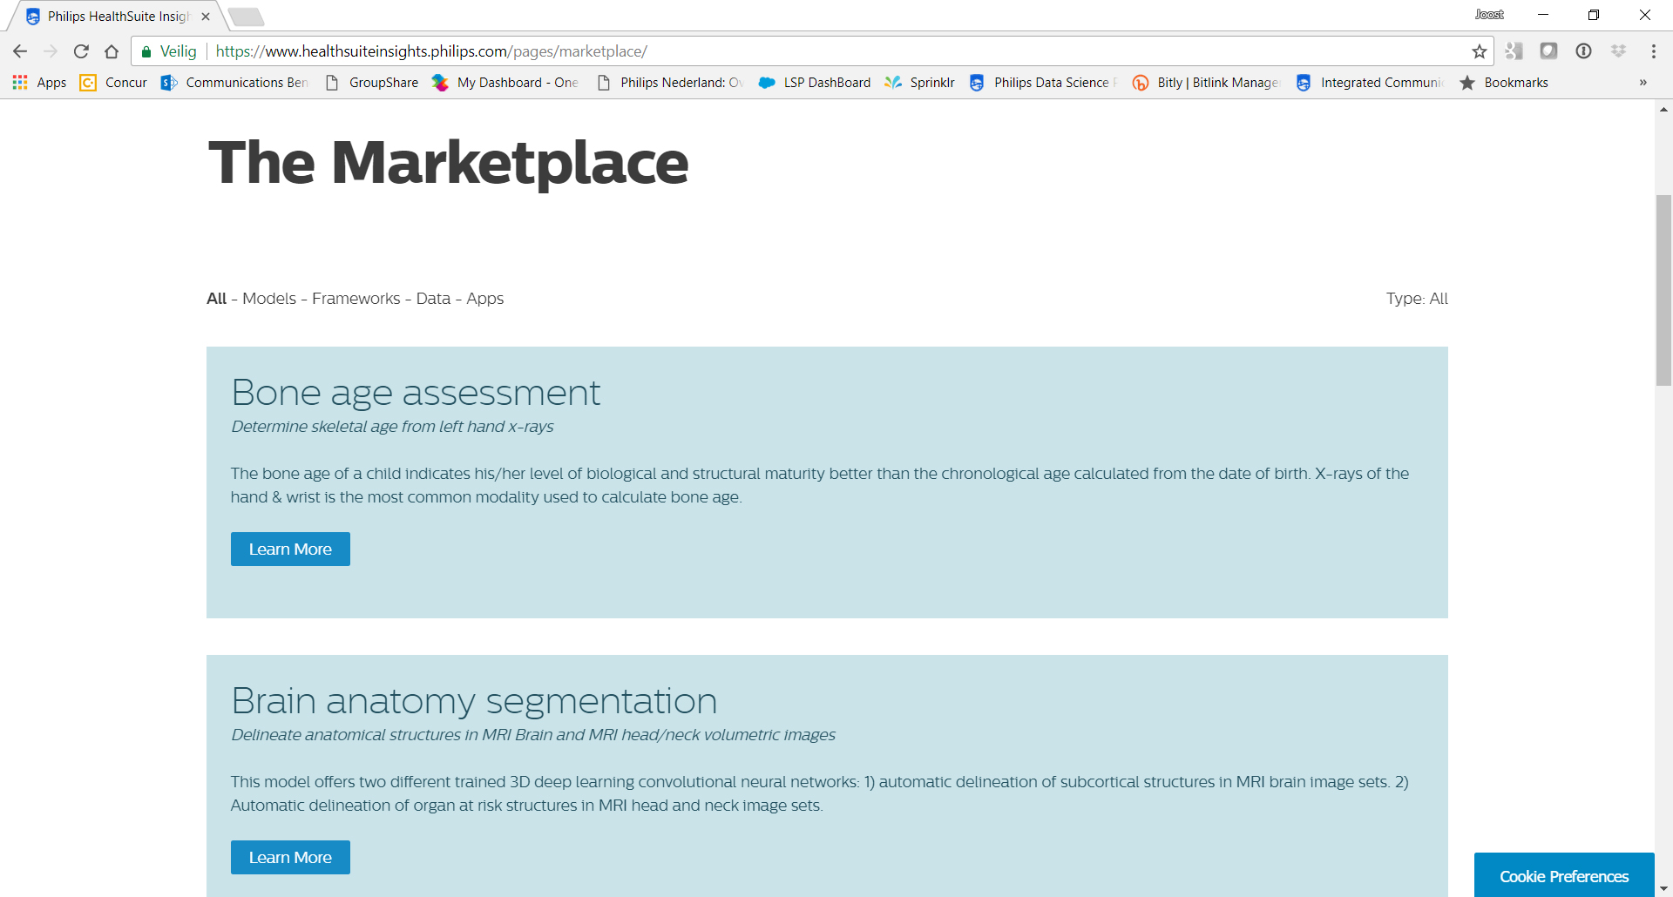Open the Chrome three-dot menu

(x=1653, y=51)
